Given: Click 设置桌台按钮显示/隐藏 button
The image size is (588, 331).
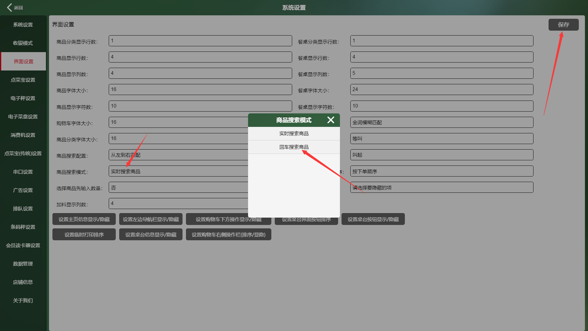Looking at the screenshot, I should [x=373, y=219].
